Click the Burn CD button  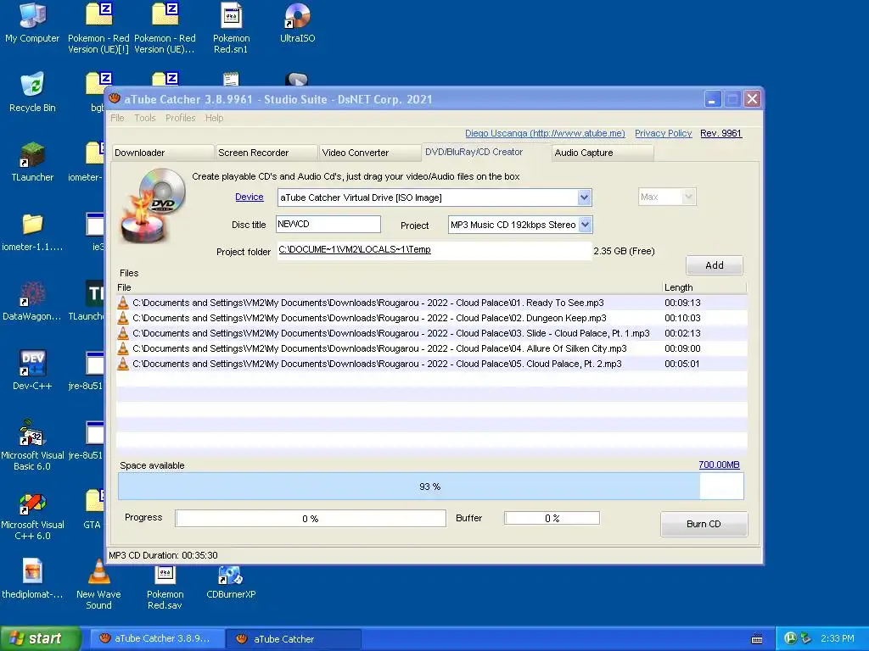[704, 524]
